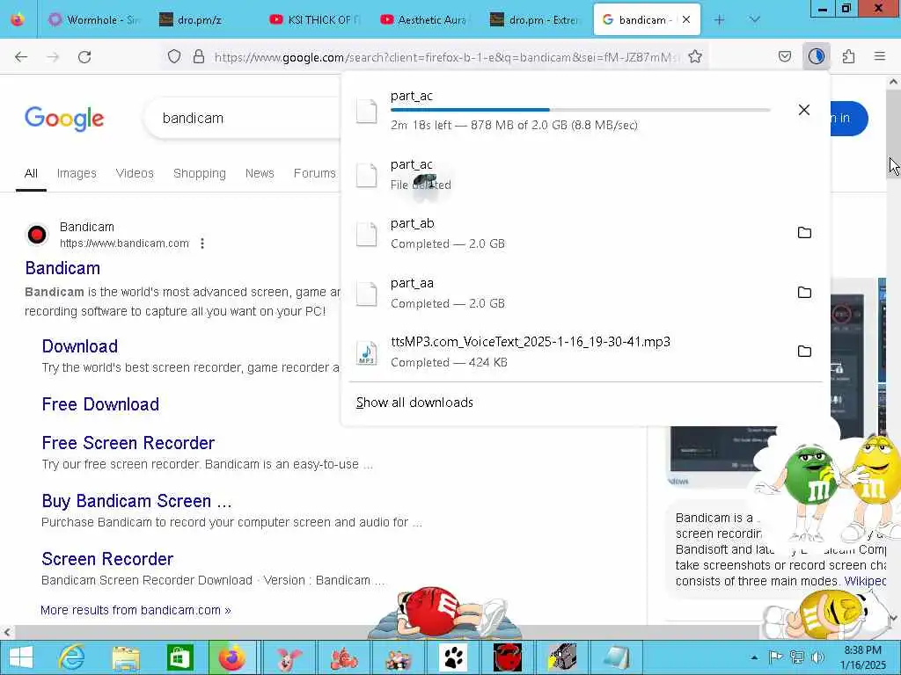Viewport: 901px width, 675px height.
Task: Click the part_ac download progress bar
Action: click(581, 110)
